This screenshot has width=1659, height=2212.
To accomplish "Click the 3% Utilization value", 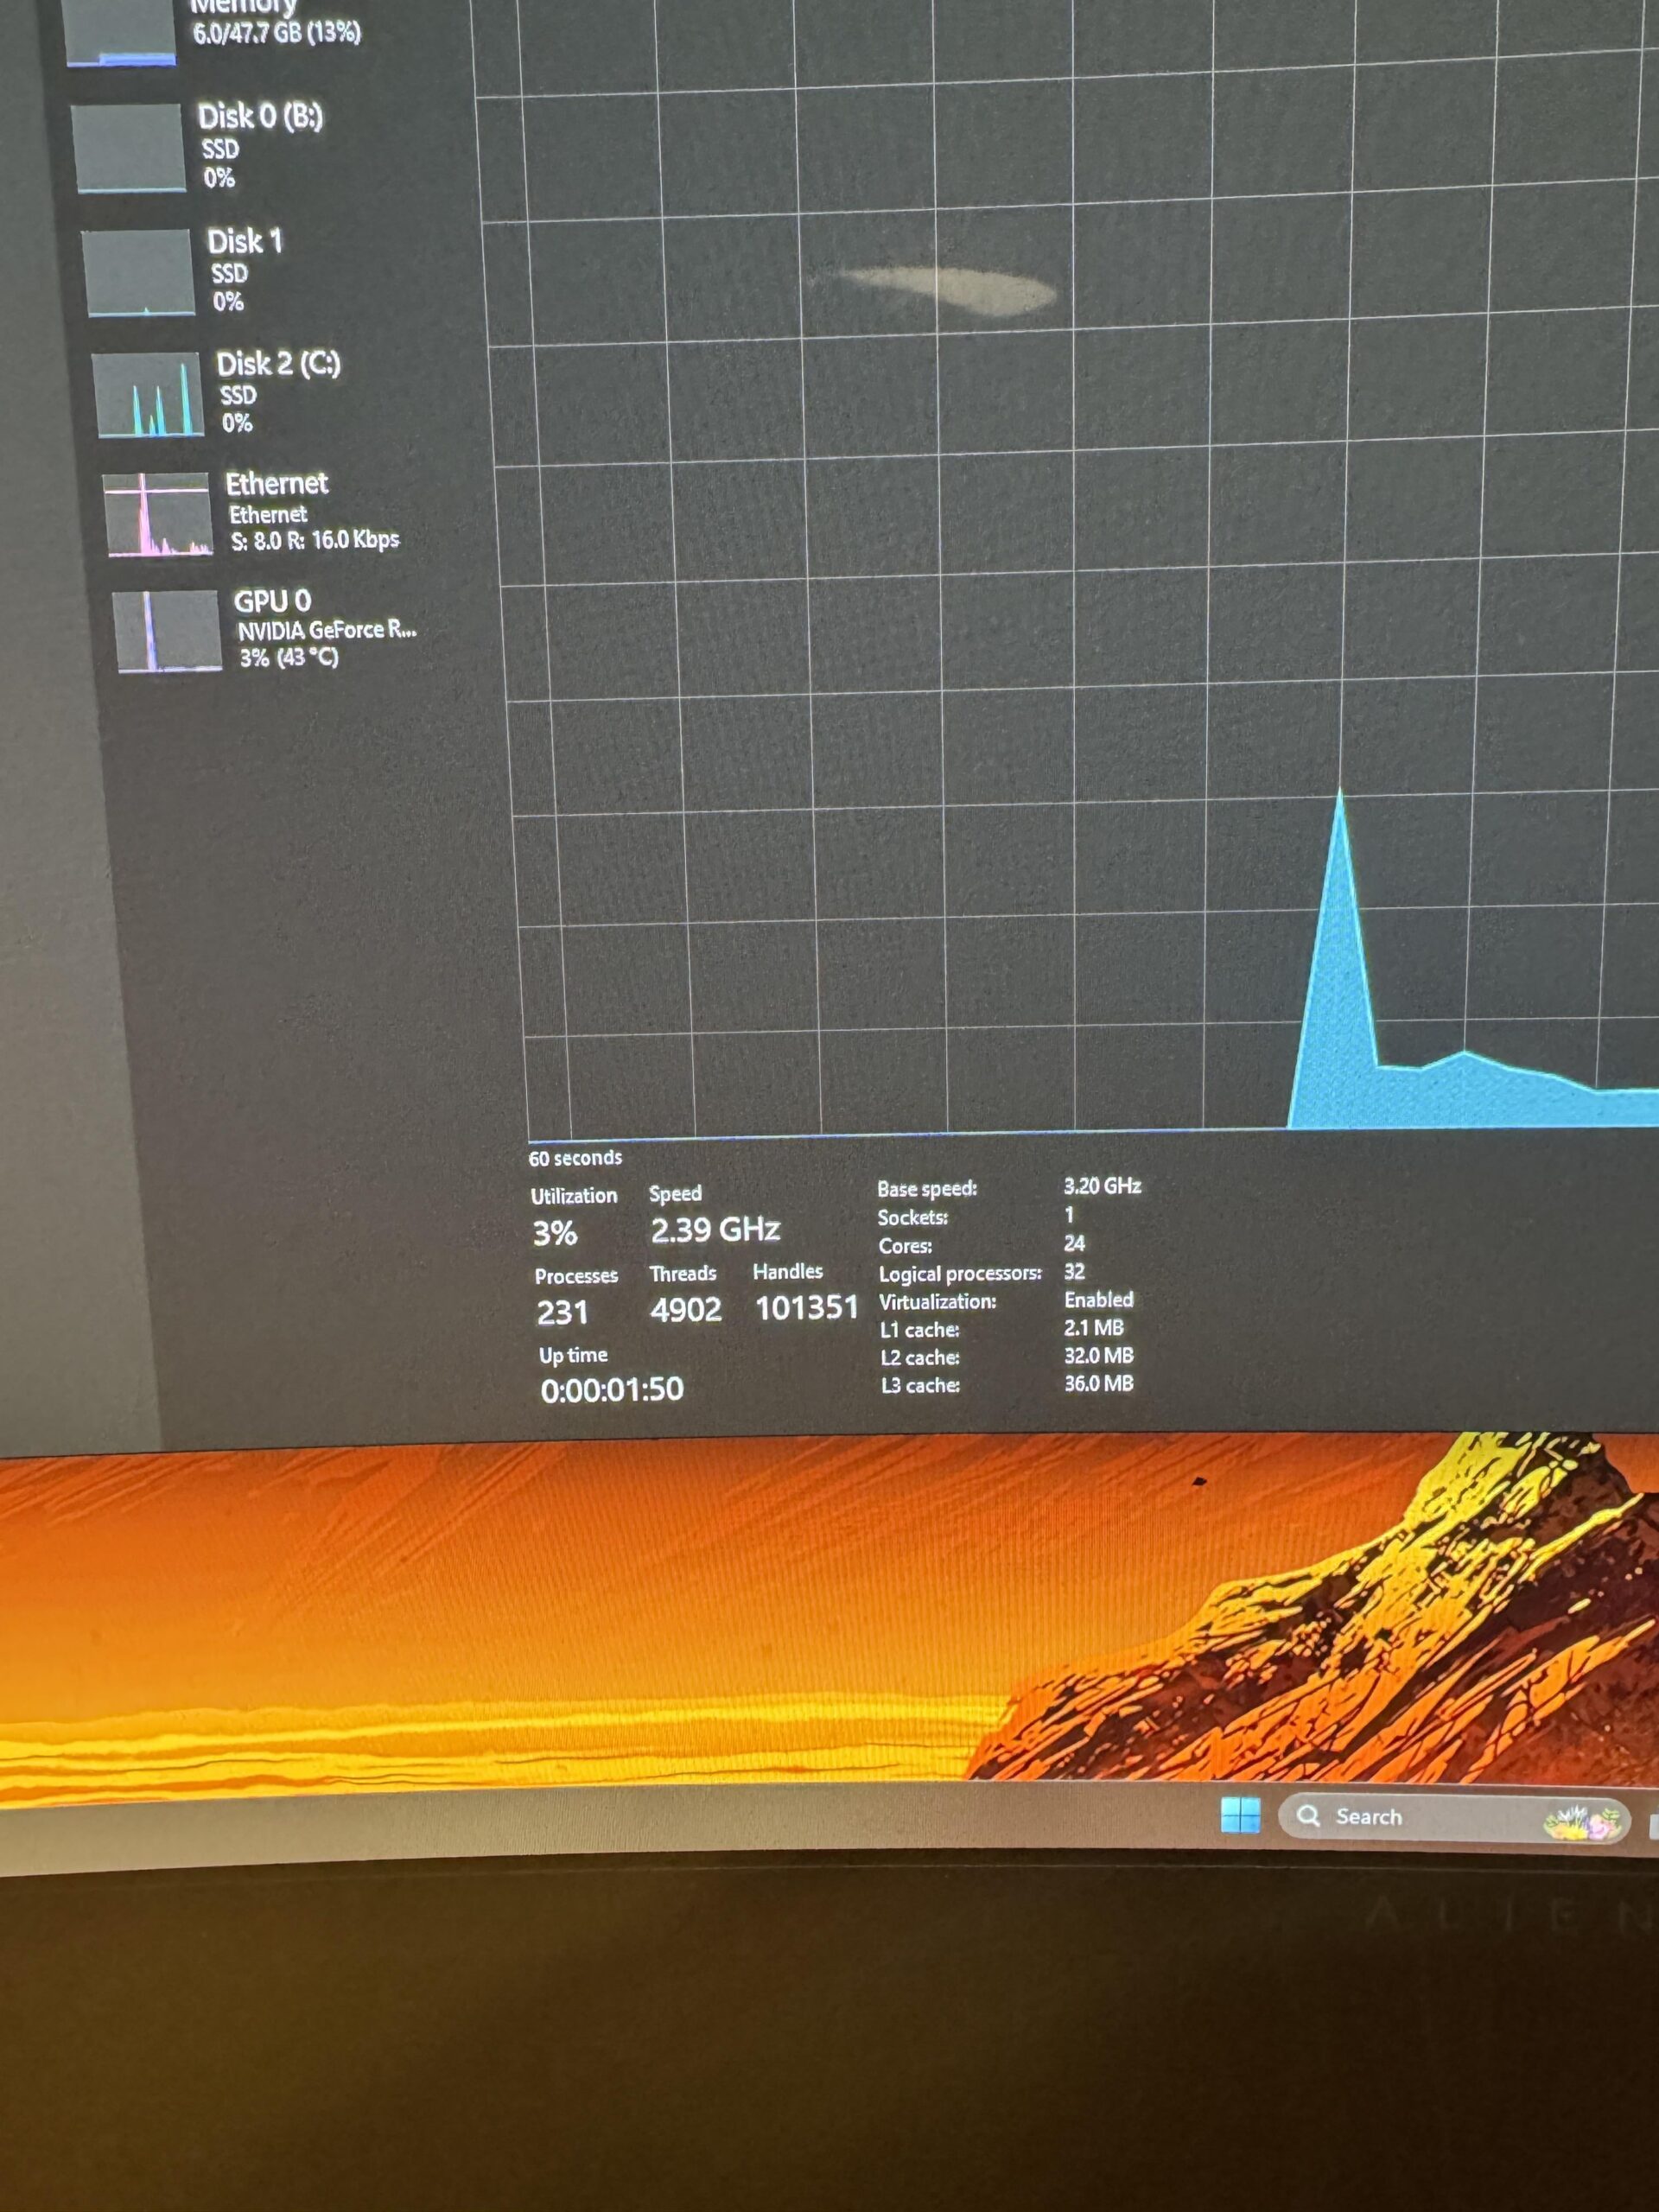I will 555,1233.
